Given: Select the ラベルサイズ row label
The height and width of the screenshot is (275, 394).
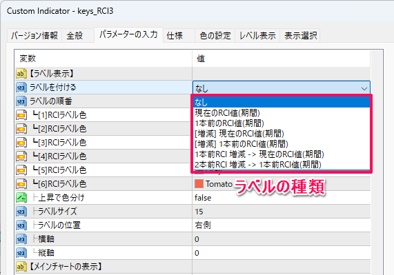Looking at the screenshot, I should (57, 212).
